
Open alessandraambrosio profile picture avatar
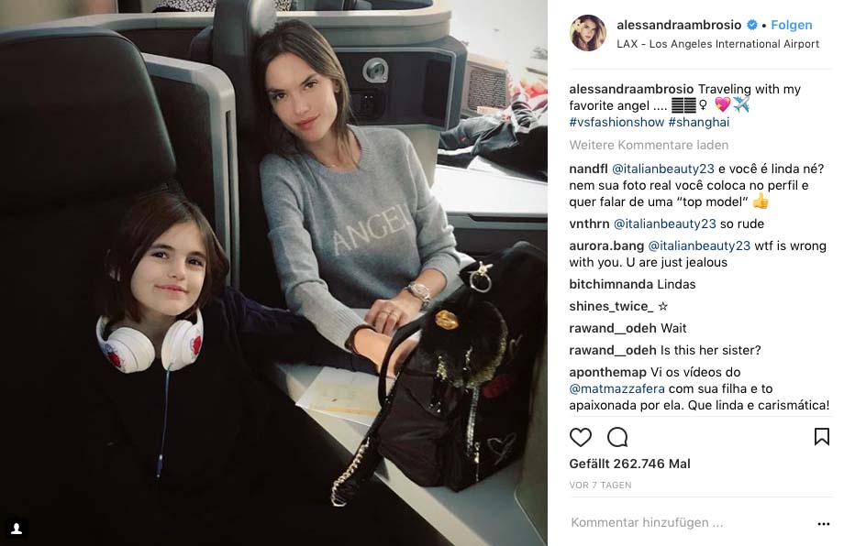[x=588, y=33]
